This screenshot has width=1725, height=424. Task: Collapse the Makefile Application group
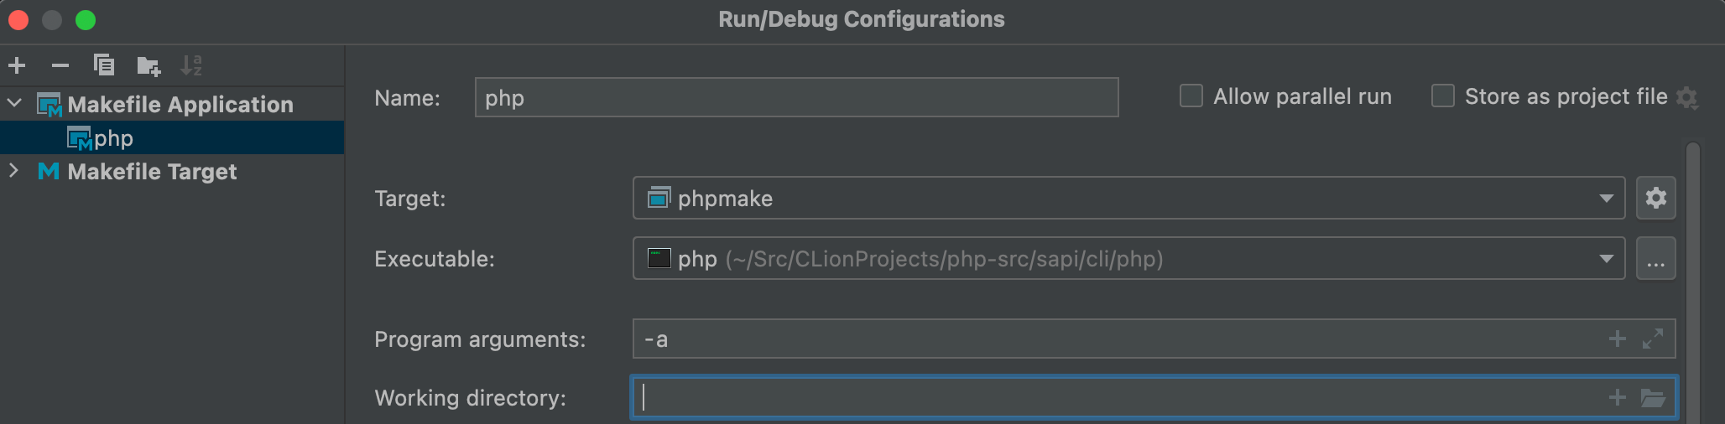click(x=14, y=104)
